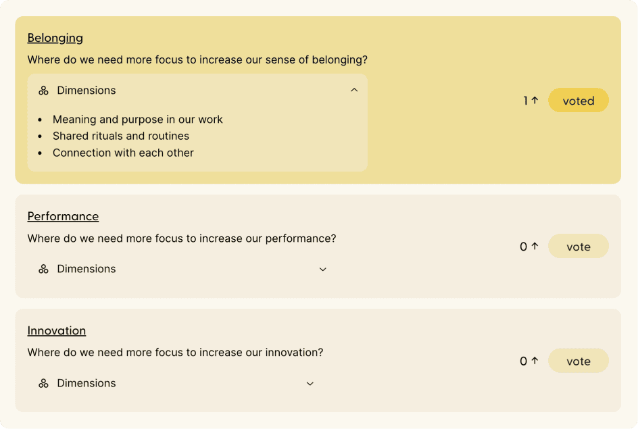Open the Belonging heading link
The image size is (638, 429).
55,38
